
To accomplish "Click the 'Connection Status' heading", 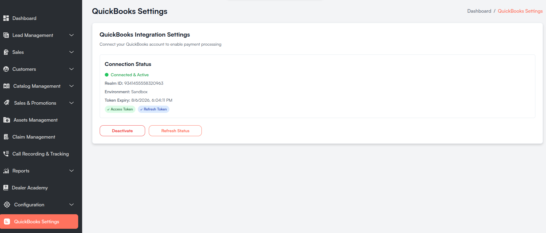I will coord(128,64).
